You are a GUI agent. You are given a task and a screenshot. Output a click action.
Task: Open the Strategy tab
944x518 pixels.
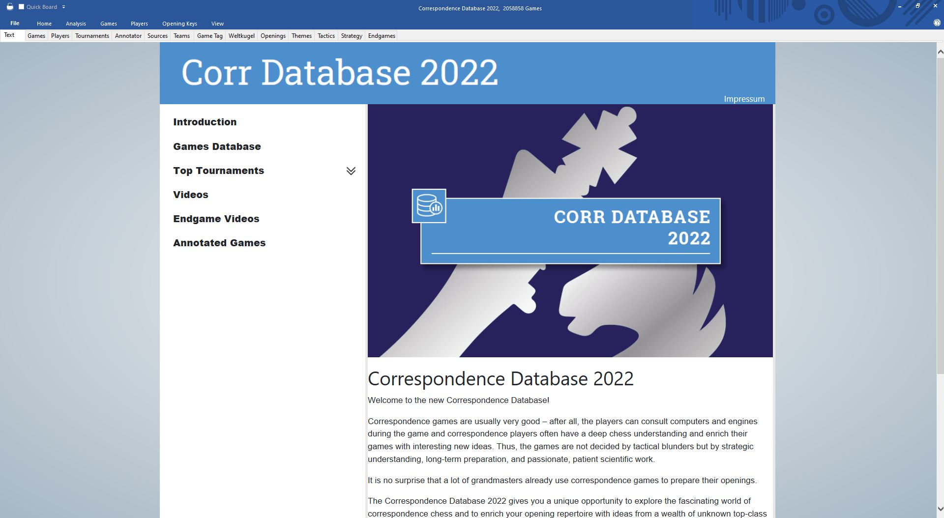pyautogui.click(x=352, y=36)
